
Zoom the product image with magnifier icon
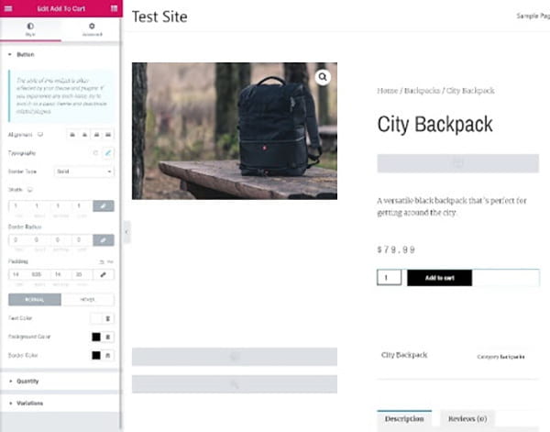[x=323, y=77]
